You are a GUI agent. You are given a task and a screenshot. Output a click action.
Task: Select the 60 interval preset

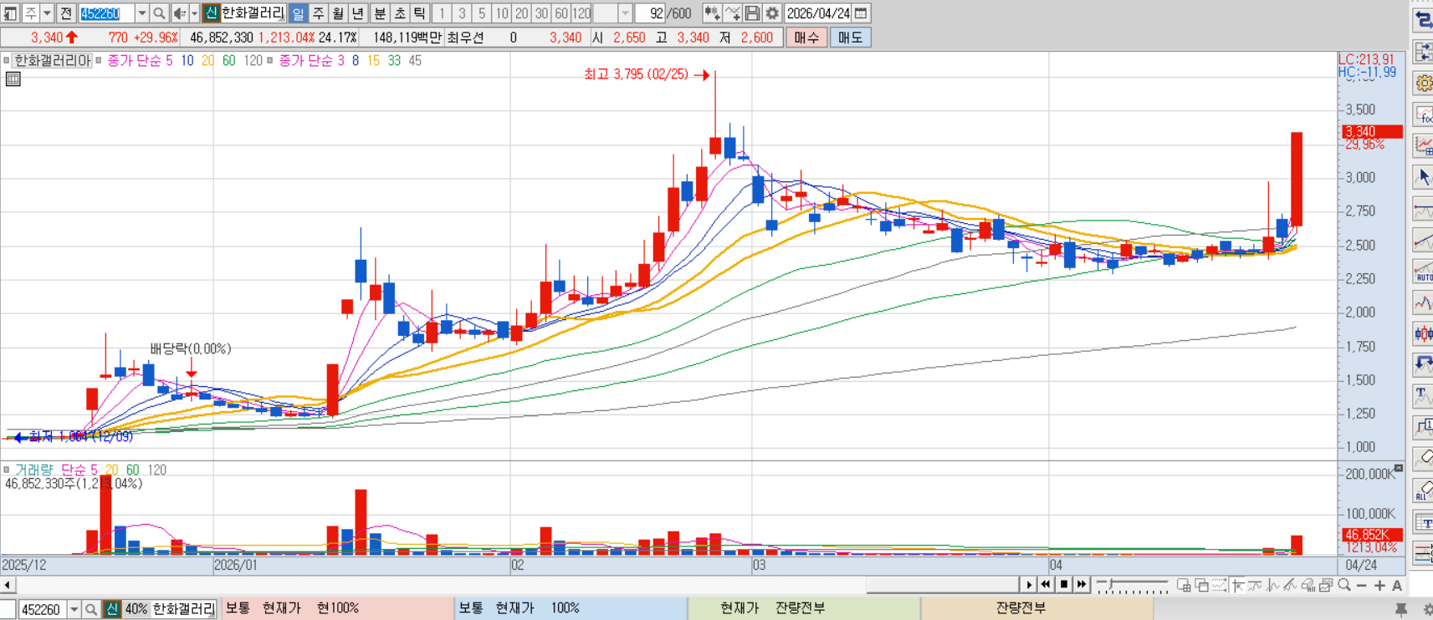(x=562, y=13)
